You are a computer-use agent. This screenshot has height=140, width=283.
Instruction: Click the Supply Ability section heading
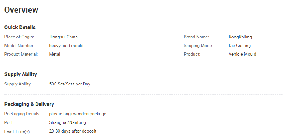coord(21,74)
